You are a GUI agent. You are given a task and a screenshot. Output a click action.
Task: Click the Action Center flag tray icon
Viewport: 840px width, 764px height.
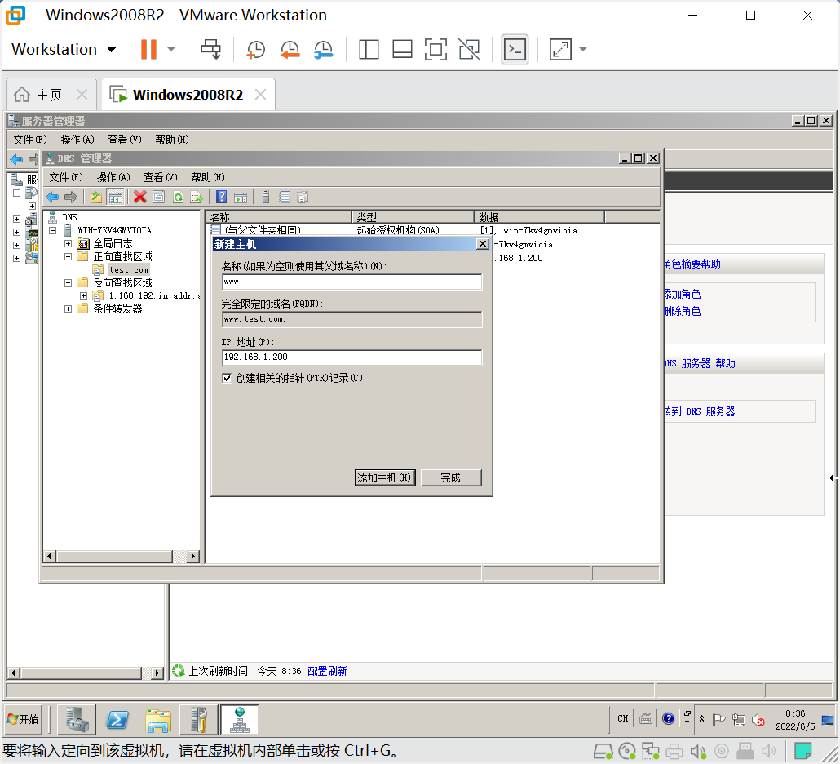(719, 719)
